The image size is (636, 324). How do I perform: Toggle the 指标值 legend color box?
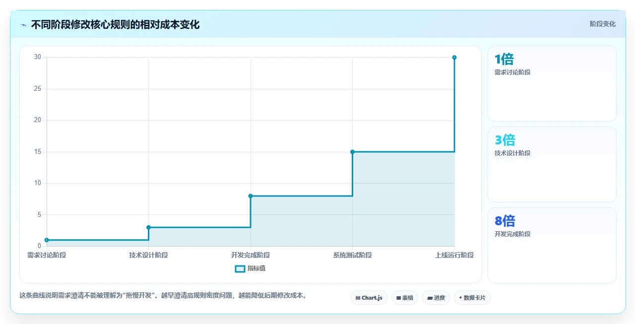tap(240, 268)
